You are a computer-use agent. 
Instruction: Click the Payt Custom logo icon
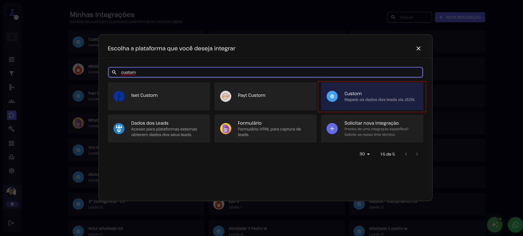pos(225,96)
